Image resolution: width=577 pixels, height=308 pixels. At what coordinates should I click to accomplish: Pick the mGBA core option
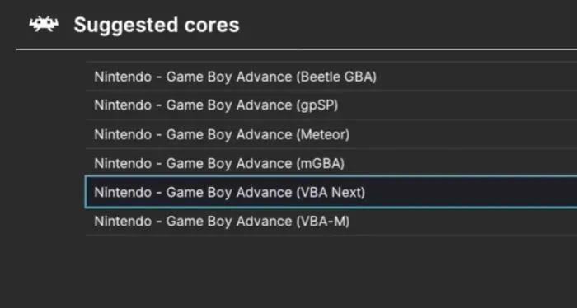[x=331, y=163]
